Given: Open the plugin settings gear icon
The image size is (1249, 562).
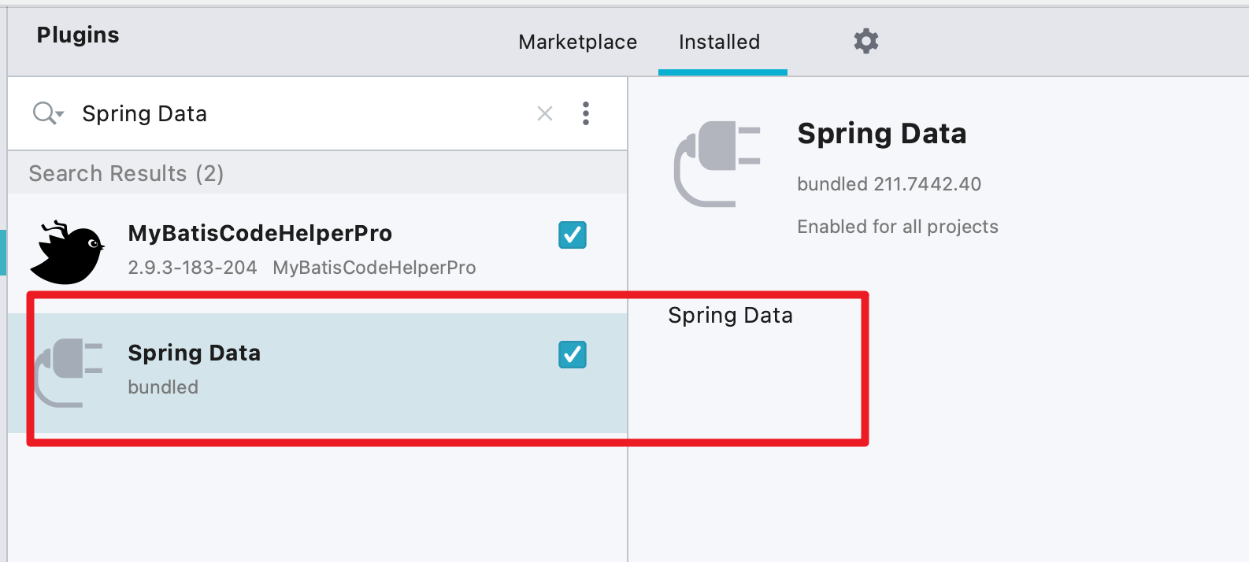Looking at the screenshot, I should click(865, 41).
